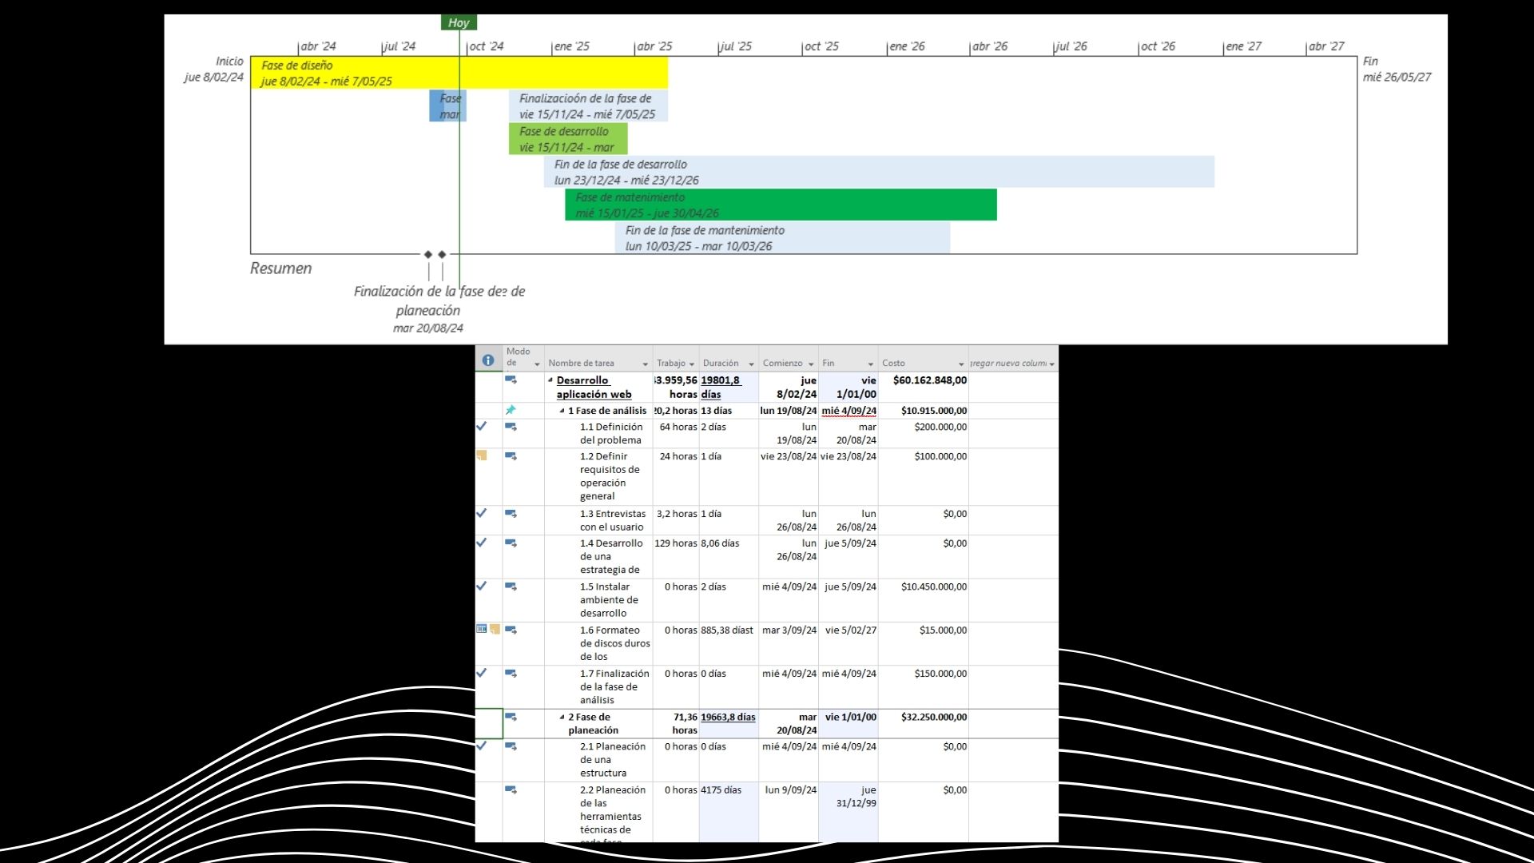The height and width of the screenshot is (863, 1534).
Task: Click the note icon on task 1.2
Action: tap(482, 455)
